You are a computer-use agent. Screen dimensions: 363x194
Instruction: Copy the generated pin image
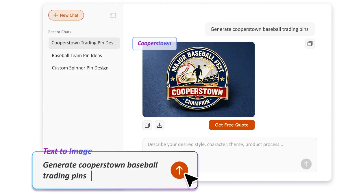click(x=147, y=125)
